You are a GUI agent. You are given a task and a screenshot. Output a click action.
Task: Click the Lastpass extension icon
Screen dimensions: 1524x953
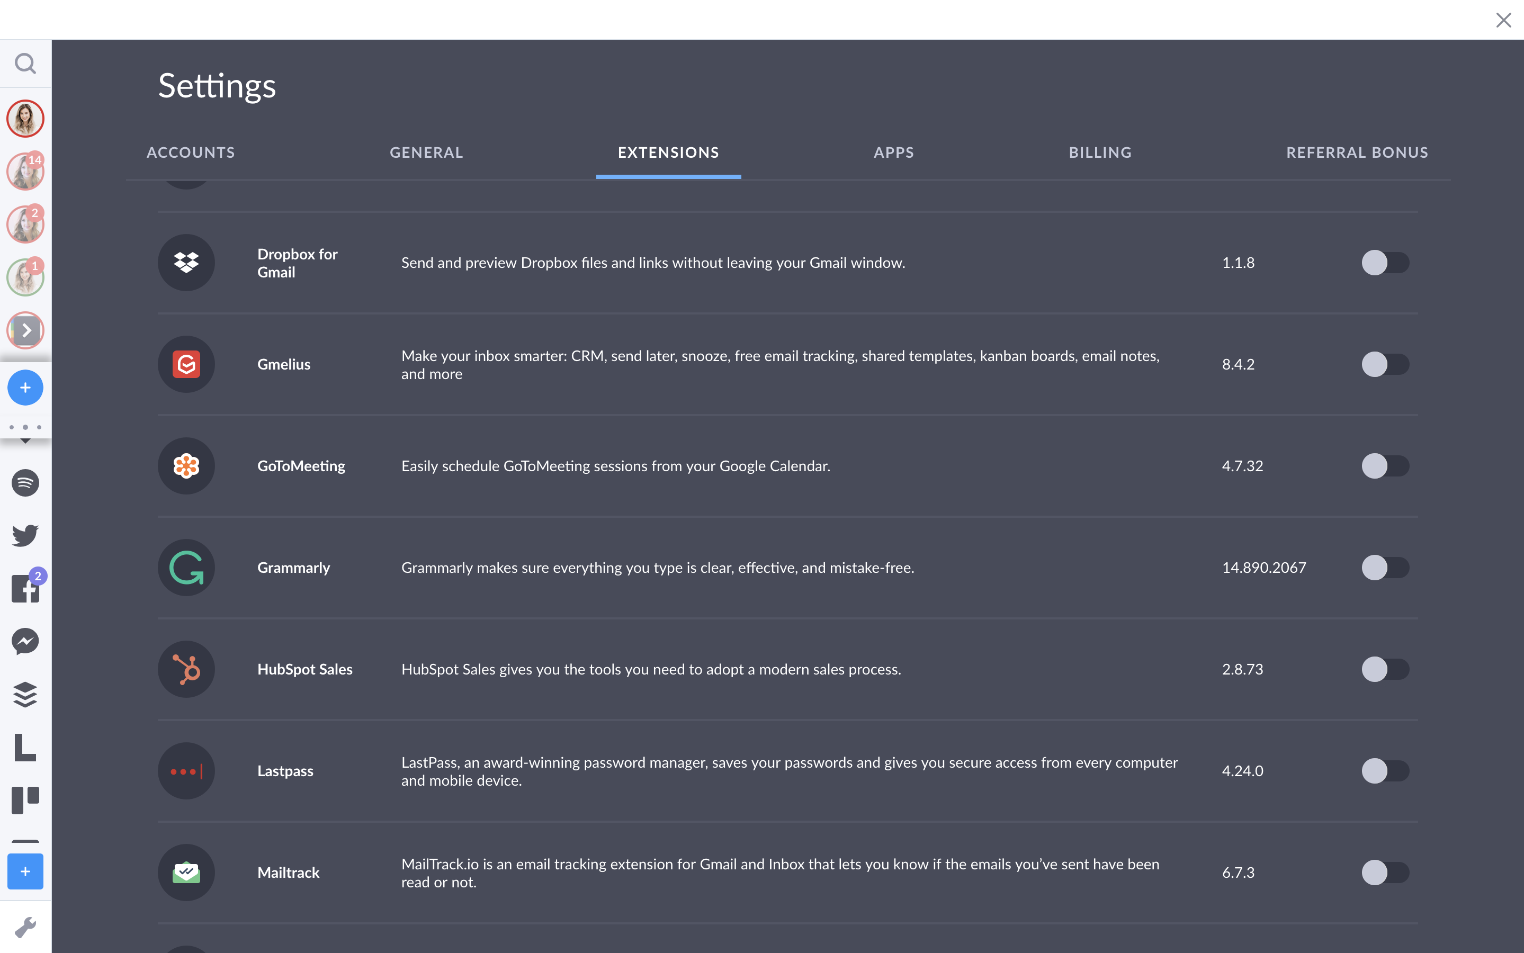186,771
